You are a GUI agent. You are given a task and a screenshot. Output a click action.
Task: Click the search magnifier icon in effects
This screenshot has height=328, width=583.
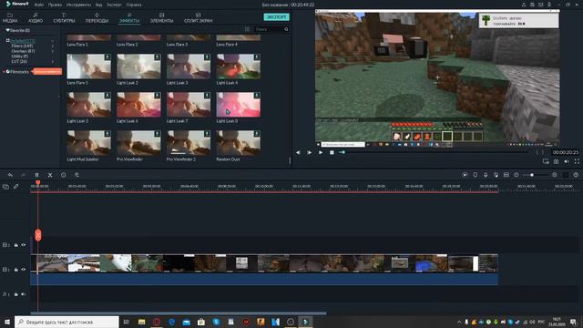point(286,29)
